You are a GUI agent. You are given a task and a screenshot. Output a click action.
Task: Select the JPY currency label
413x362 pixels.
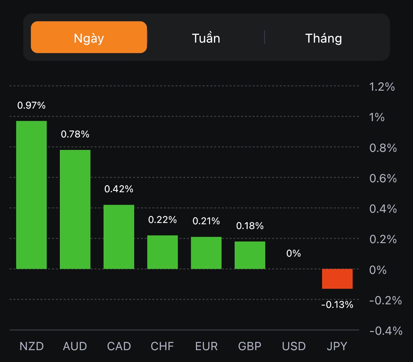[x=337, y=346]
